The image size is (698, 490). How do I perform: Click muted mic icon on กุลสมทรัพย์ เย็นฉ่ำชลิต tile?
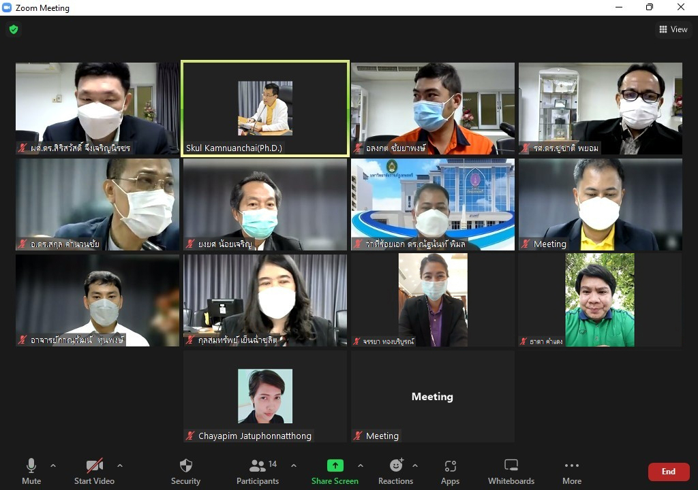coord(190,340)
